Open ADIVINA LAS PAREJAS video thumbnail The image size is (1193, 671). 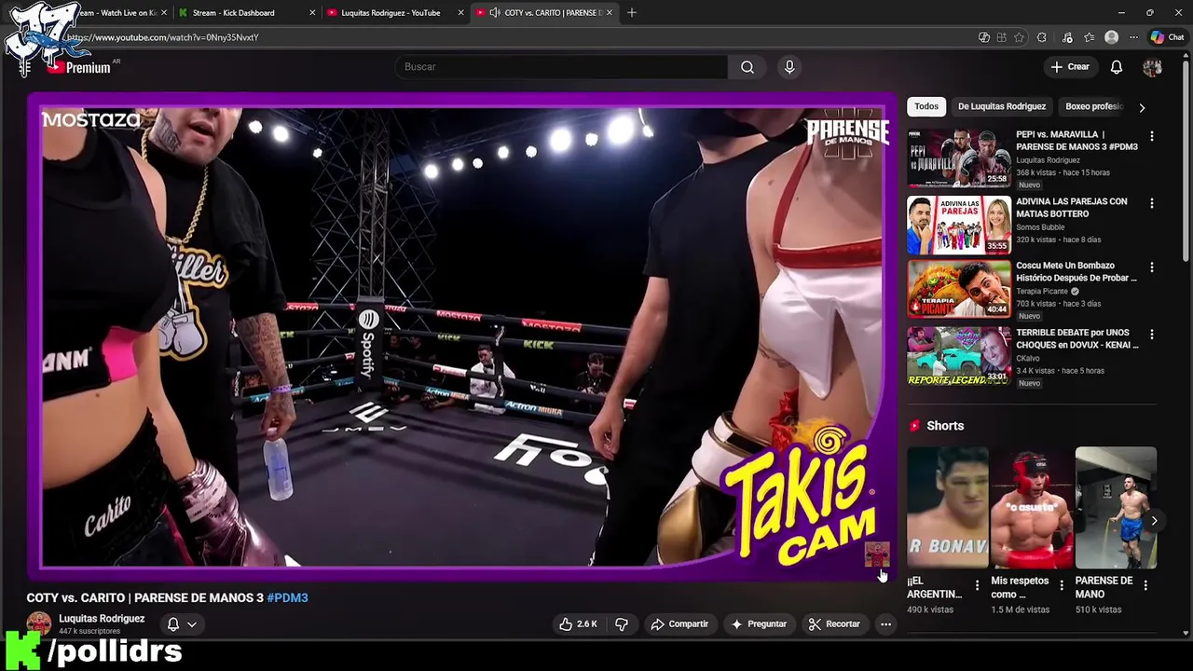959,225
